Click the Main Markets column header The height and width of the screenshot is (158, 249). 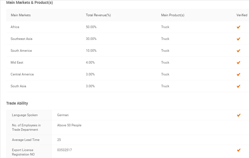pyautogui.click(x=21, y=15)
